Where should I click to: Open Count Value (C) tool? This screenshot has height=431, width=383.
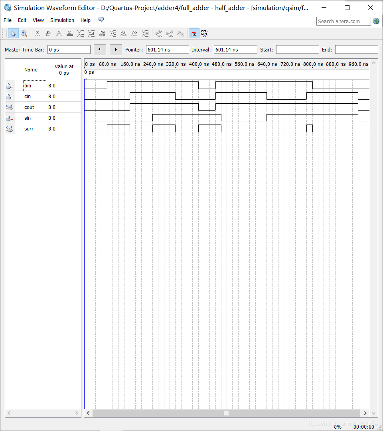click(x=113, y=34)
